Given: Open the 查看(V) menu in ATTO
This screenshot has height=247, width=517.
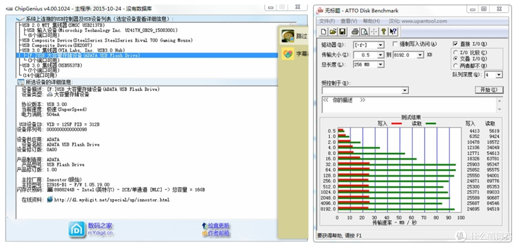Looking at the screenshot, I should tap(349, 21).
